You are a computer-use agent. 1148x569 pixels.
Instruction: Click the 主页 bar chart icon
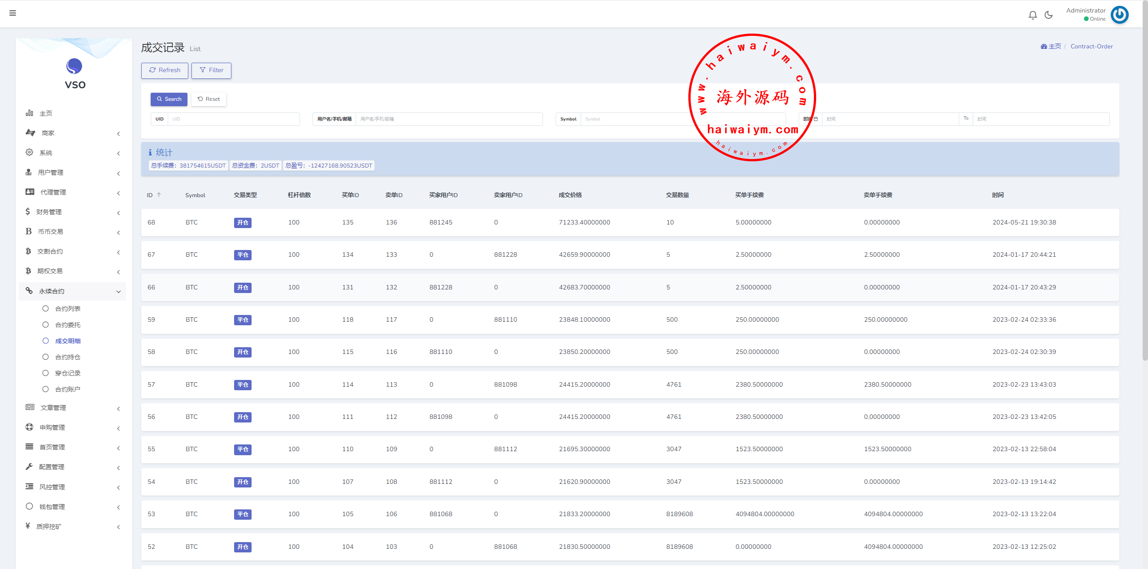pos(30,113)
